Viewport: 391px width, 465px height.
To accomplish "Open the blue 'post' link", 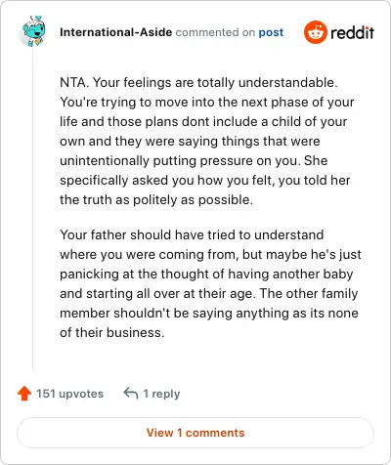I will (271, 32).
